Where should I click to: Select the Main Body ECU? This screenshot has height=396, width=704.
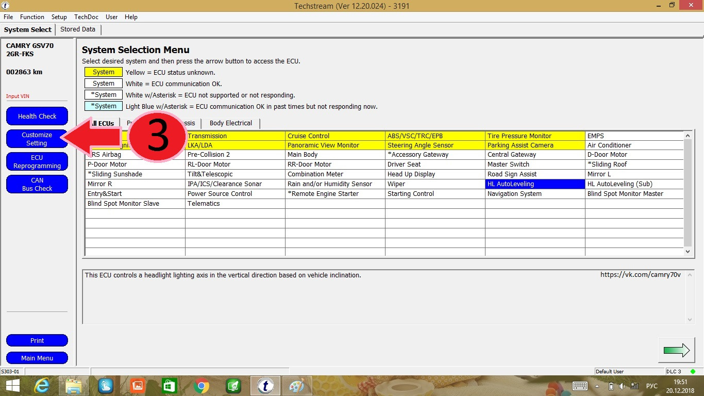point(335,155)
